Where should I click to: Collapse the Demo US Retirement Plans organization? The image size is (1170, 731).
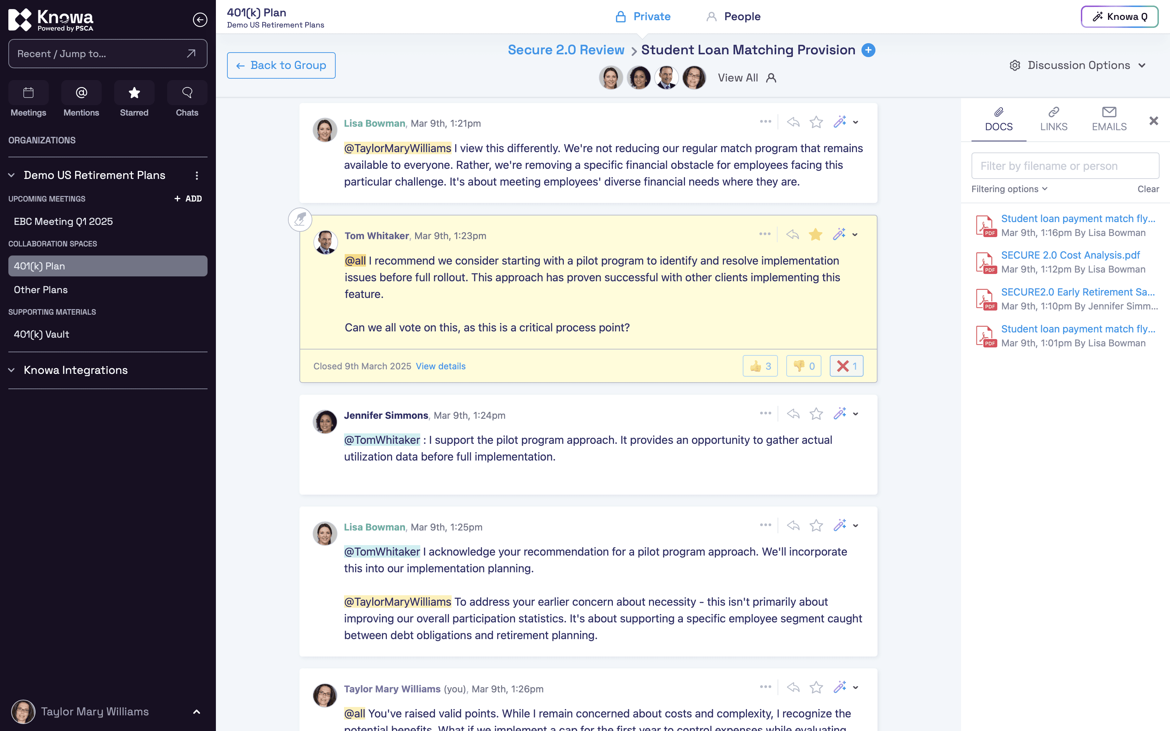click(x=11, y=175)
